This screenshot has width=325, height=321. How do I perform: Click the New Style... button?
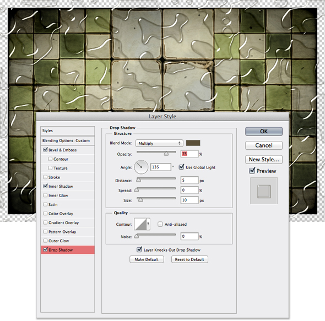[264, 159]
